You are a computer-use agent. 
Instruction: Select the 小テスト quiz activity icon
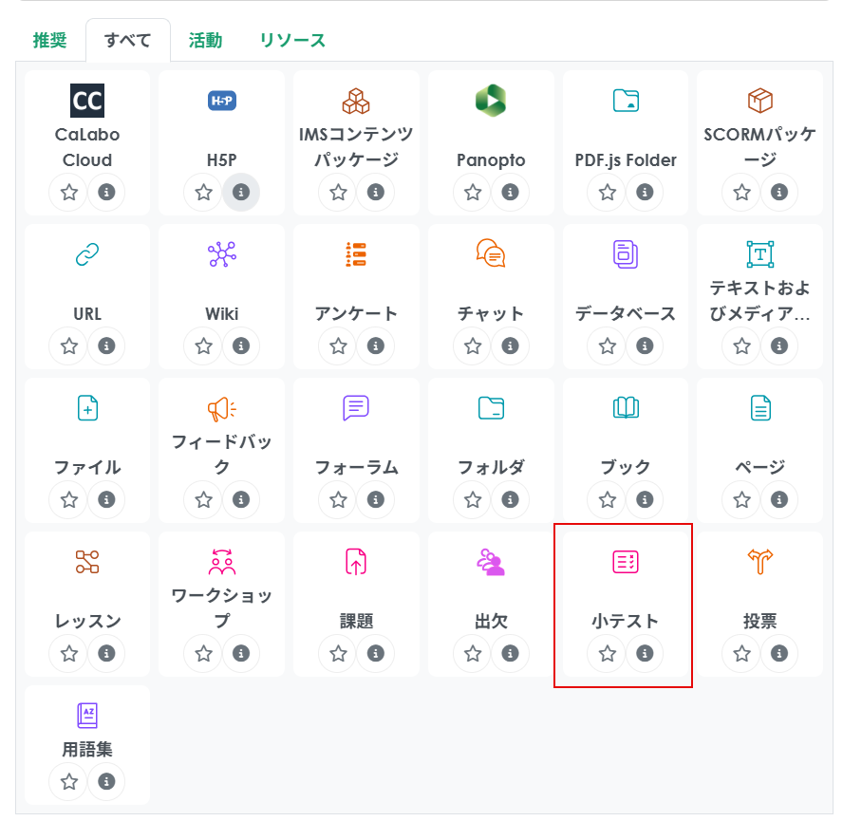(x=625, y=562)
